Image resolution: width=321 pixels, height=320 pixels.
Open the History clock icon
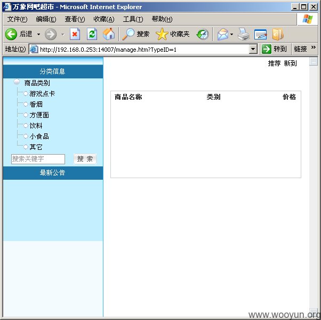pyautogui.click(x=203, y=34)
